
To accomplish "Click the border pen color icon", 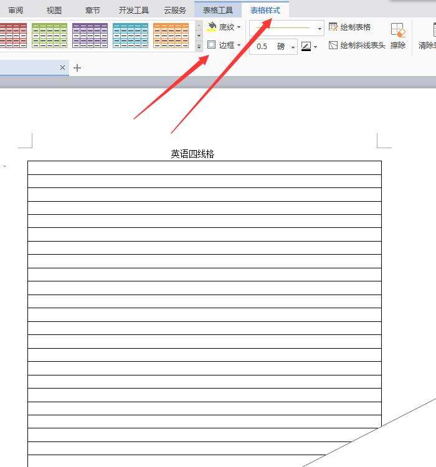I will click(306, 46).
